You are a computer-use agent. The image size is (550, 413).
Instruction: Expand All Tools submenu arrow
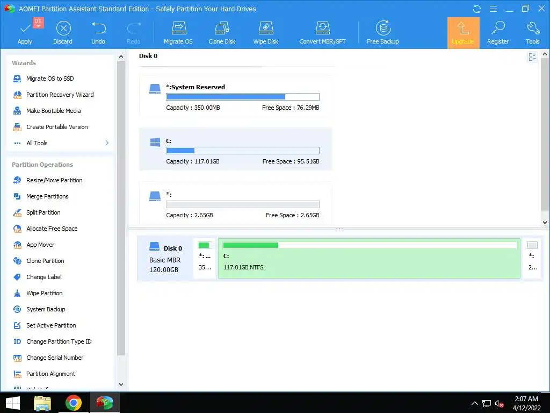107,143
